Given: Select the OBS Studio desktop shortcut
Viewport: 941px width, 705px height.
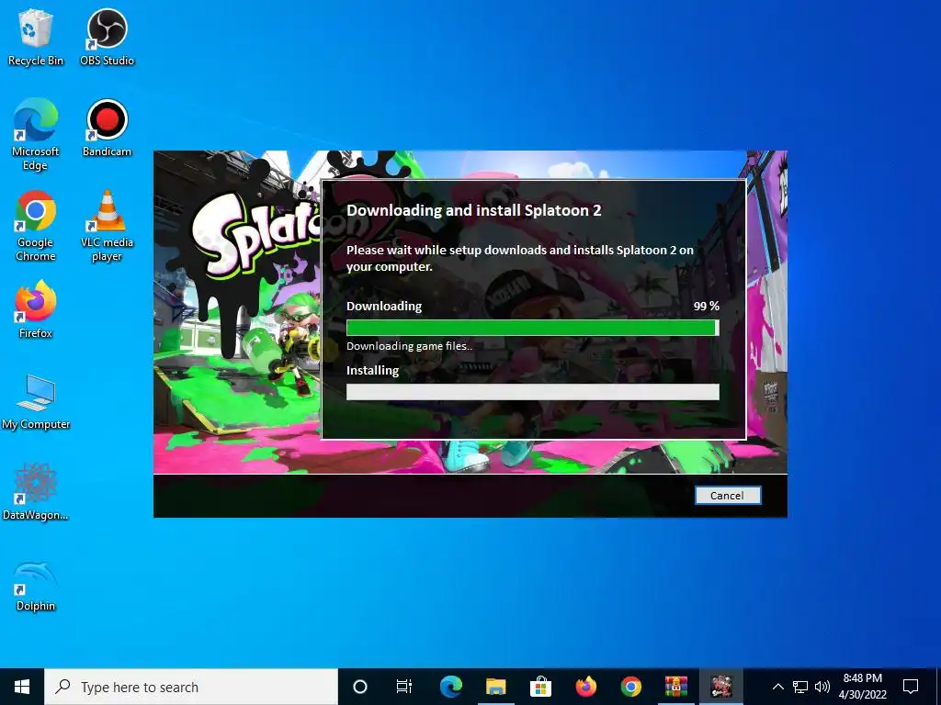Looking at the screenshot, I should [x=107, y=38].
